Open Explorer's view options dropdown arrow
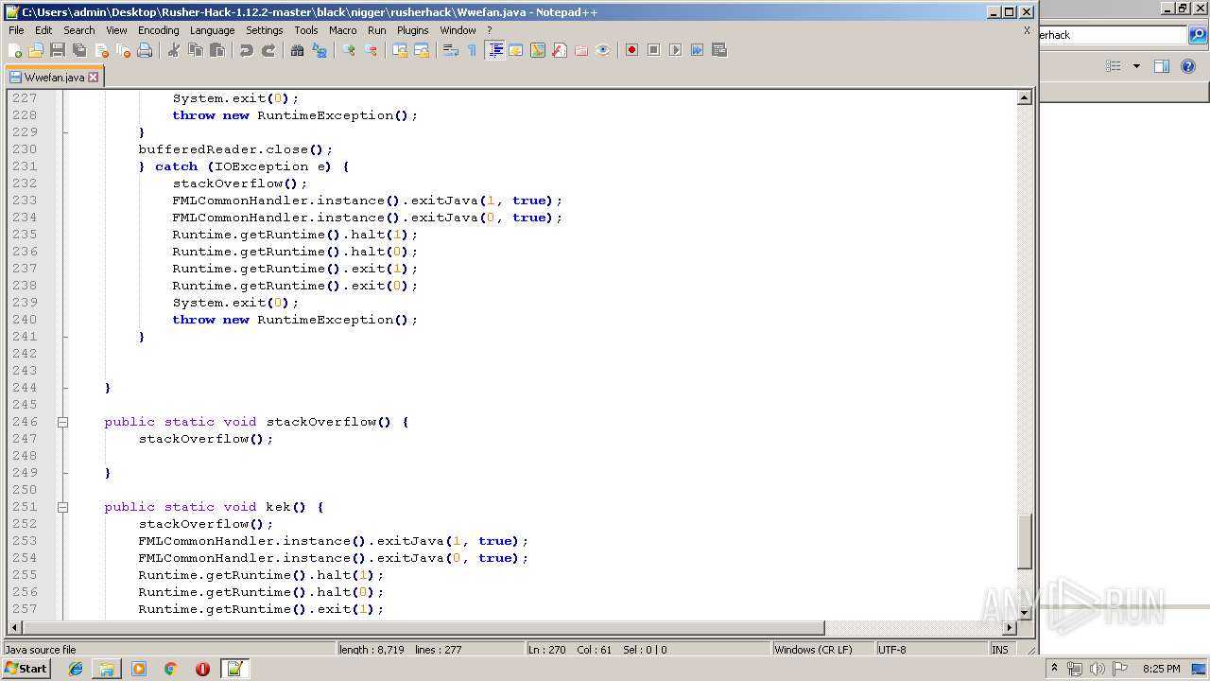Viewport: 1210px width, 681px height. pyautogui.click(x=1136, y=66)
